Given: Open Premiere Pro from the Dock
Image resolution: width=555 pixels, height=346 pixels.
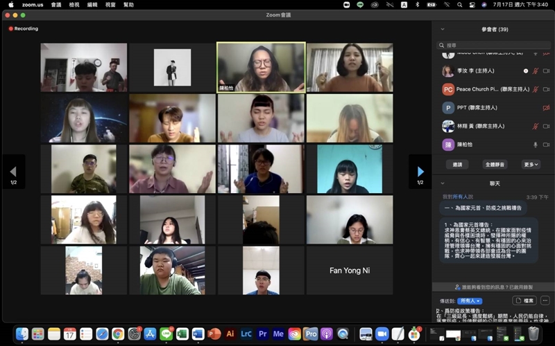Looking at the screenshot, I should click(262, 334).
